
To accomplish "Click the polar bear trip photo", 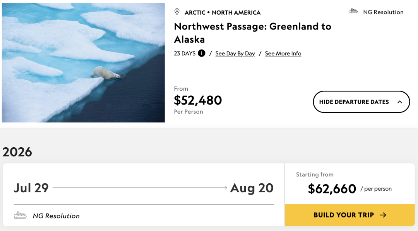I will 83,63.
